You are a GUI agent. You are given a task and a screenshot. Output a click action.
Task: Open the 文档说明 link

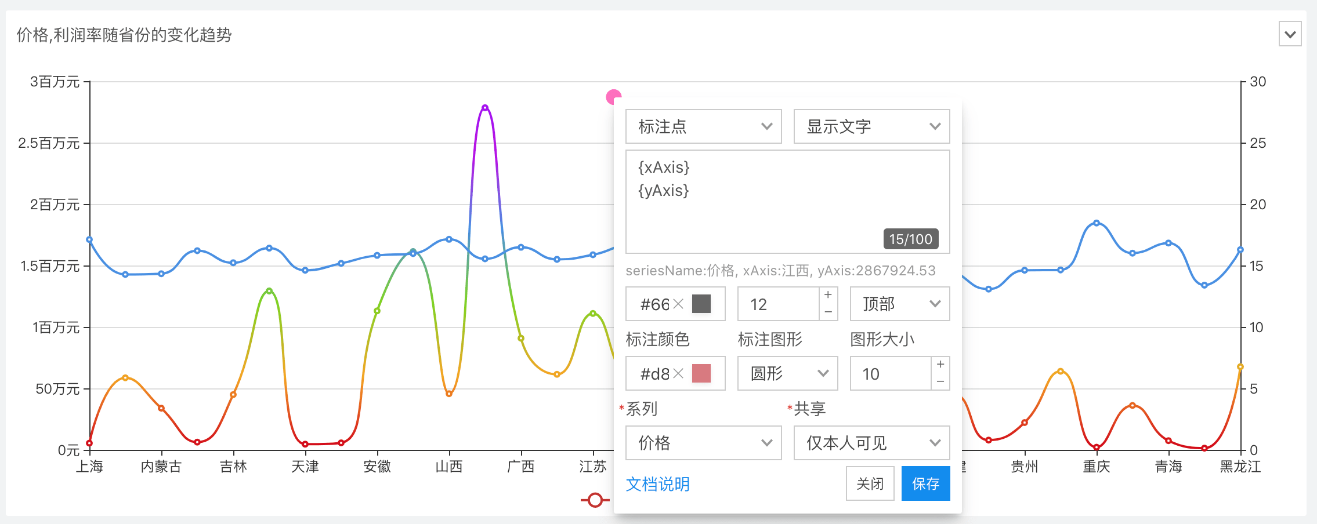pyautogui.click(x=657, y=484)
